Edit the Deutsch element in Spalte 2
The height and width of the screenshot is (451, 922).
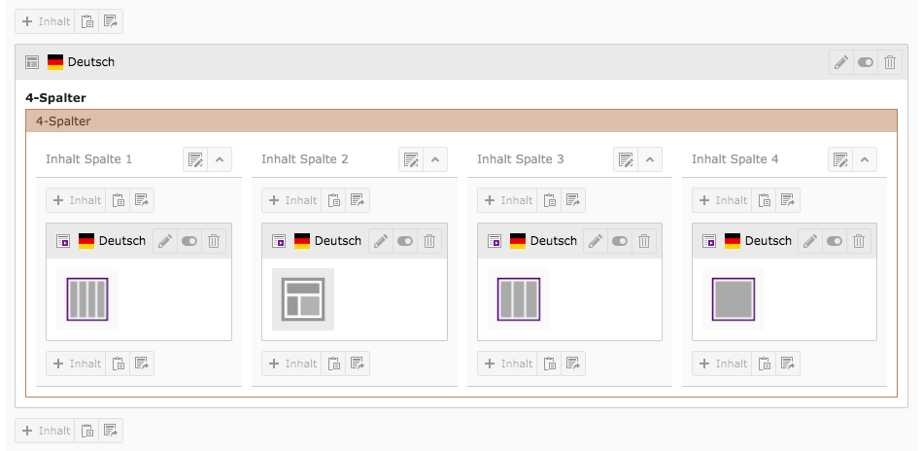point(381,241)
